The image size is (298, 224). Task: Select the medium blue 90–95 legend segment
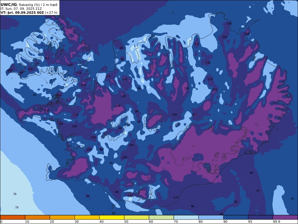236,217
